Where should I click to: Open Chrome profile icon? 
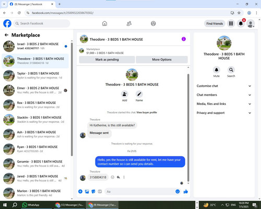tap(249, 13)
